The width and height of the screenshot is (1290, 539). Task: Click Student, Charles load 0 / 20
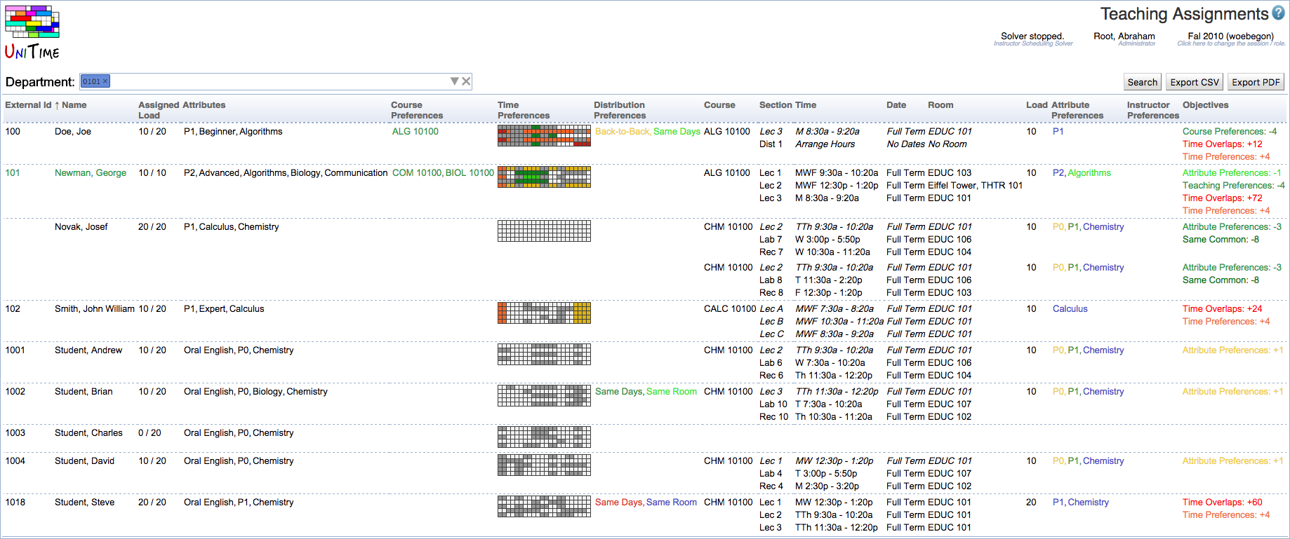point(149,432)
